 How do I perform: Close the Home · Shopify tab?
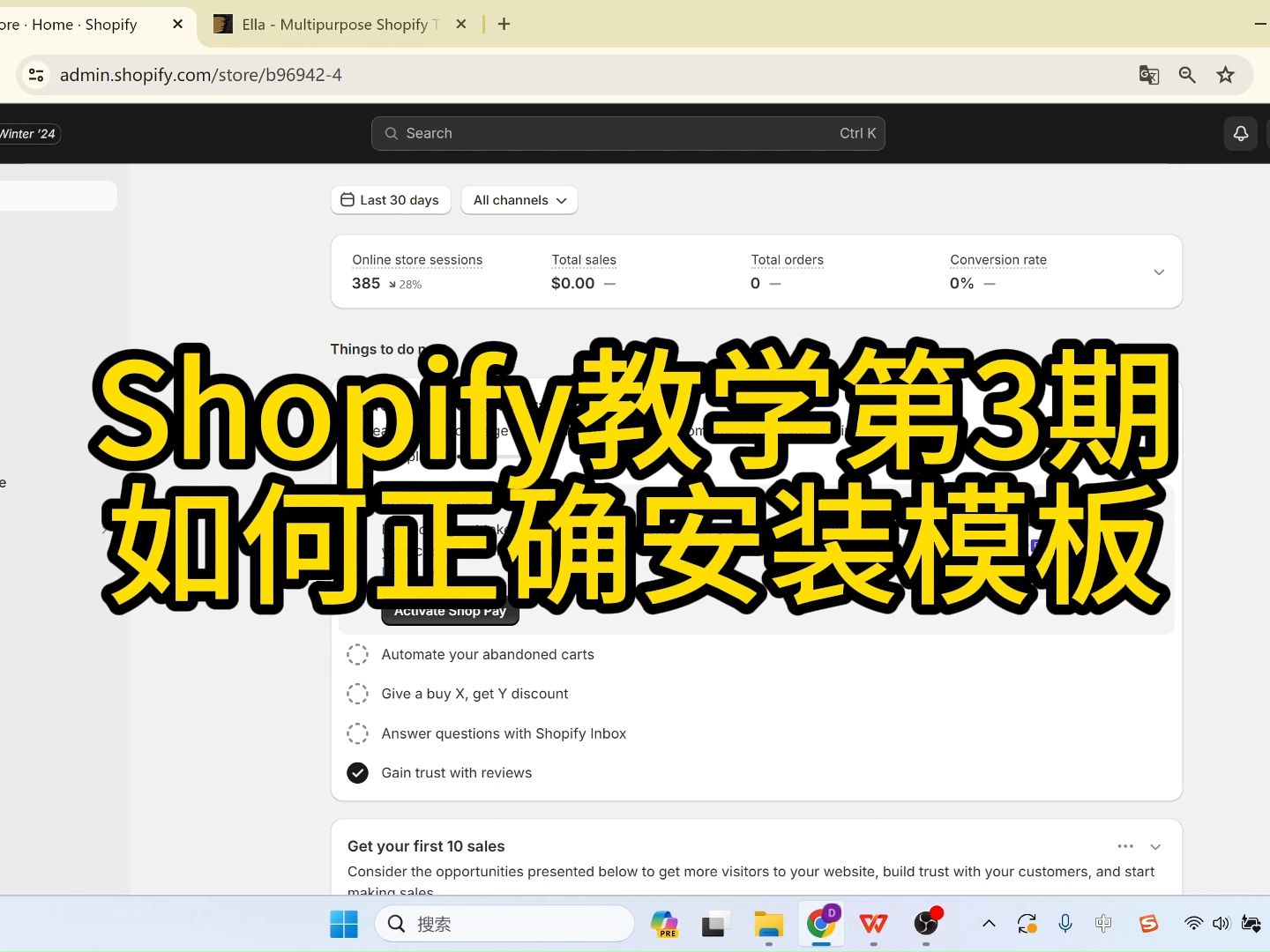177,24
